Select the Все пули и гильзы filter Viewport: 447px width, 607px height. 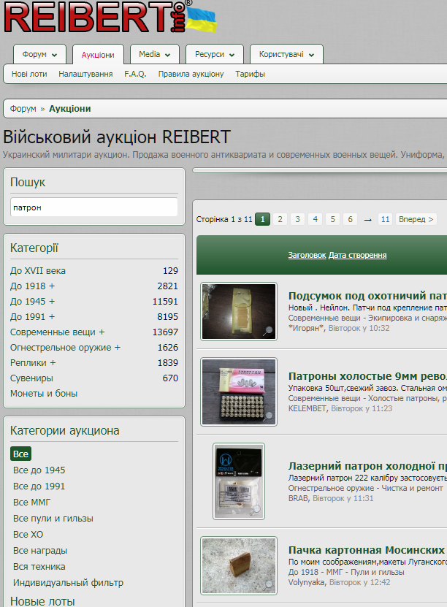(53, 518)
